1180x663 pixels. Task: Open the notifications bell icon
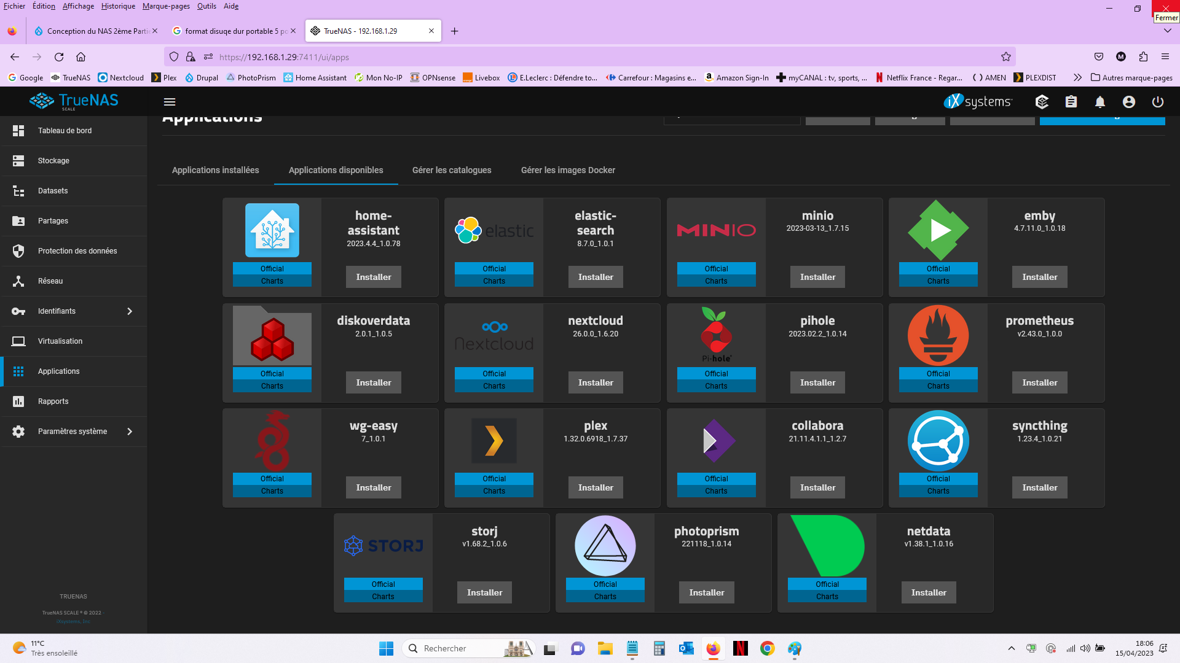(x=1099, y=102)
